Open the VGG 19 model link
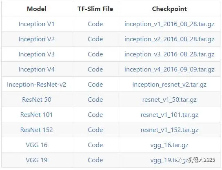Viewport: 222px width, 170px height. click(37, 160)
